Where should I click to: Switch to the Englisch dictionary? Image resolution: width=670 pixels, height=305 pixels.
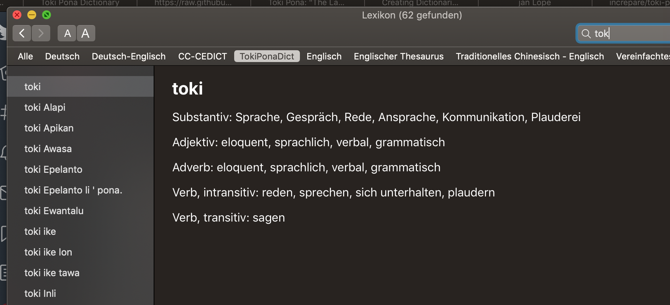pos(324,56)
